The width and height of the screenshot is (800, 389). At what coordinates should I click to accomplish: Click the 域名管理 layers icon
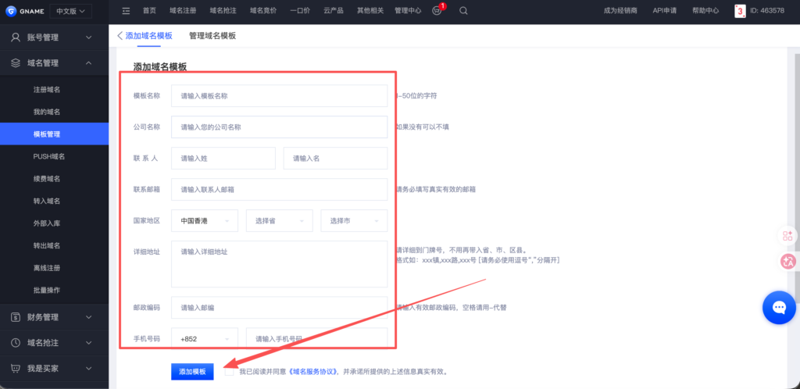(x=16, y=62)
